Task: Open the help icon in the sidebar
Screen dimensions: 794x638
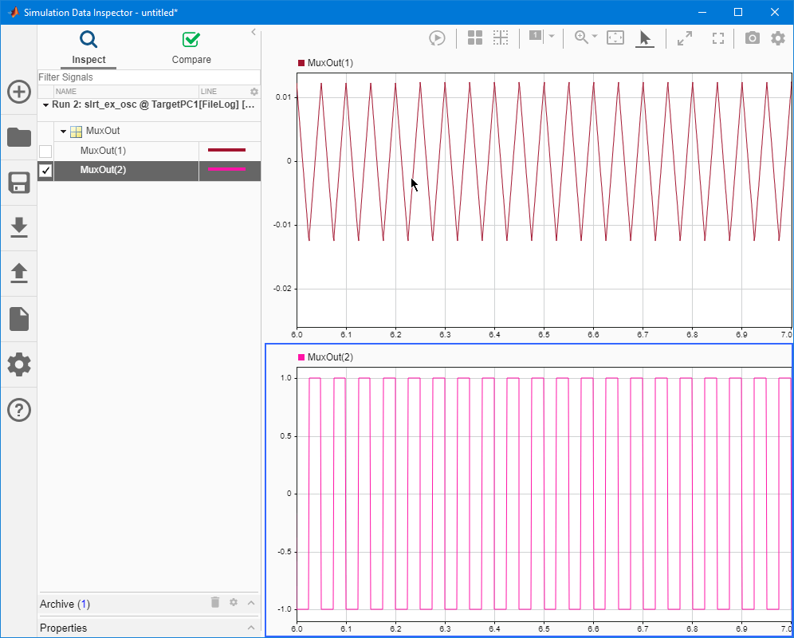Action: pos(18,410)
